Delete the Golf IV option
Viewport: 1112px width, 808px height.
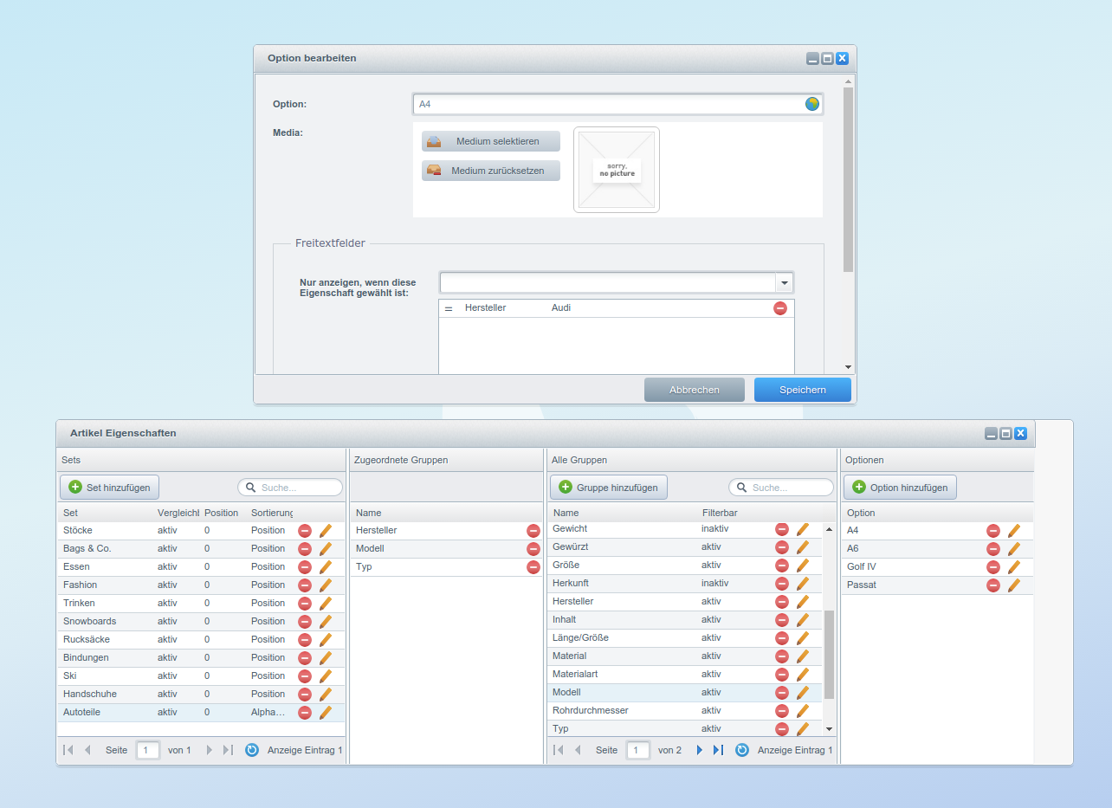point(993,566)
